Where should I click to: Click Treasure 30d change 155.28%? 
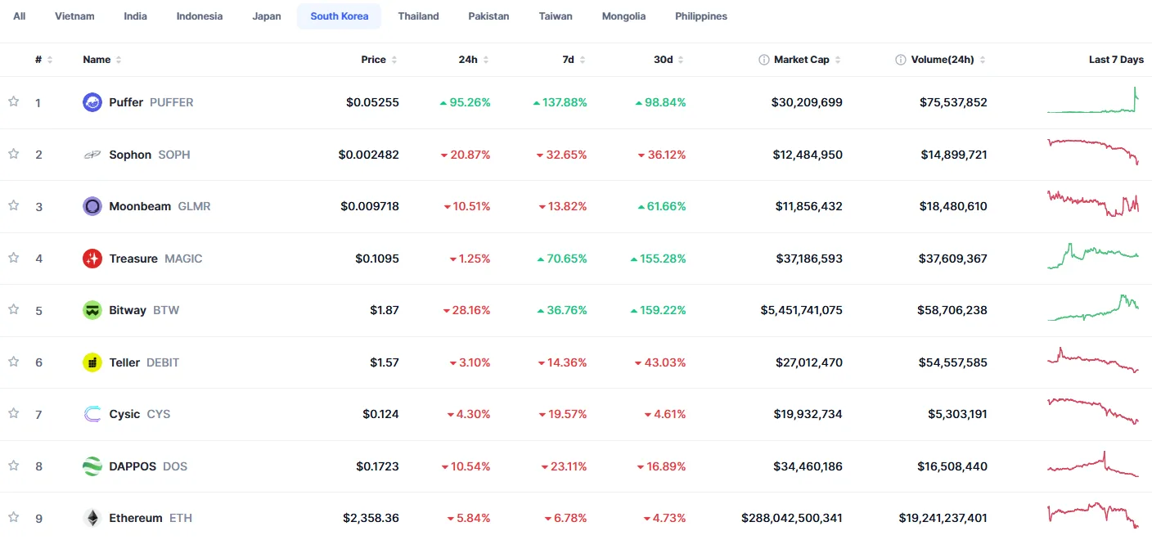[658, 259]
